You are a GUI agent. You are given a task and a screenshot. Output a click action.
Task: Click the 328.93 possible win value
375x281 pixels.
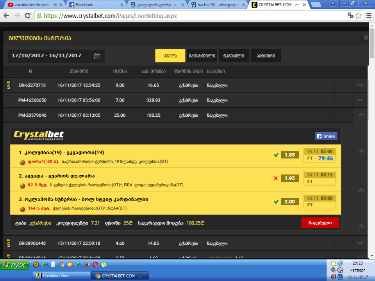153,100
